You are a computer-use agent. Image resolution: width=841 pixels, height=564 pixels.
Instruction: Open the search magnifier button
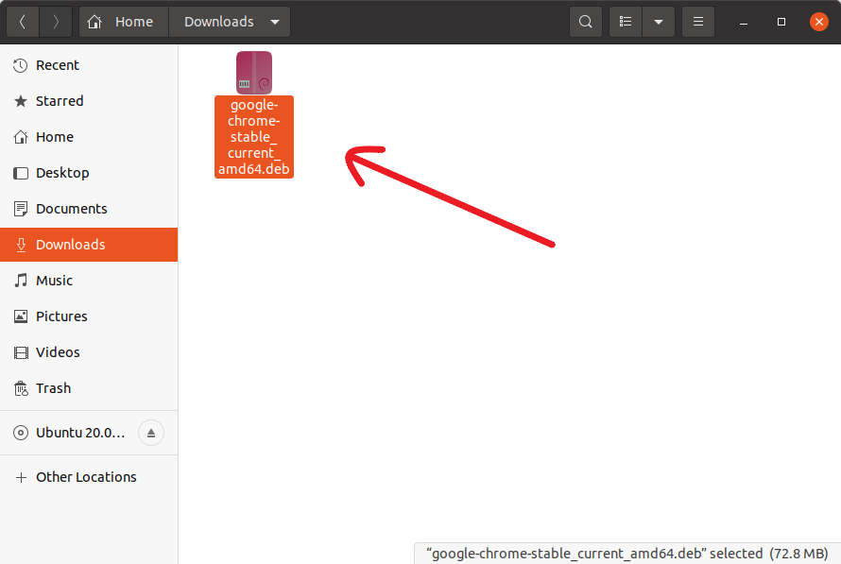(x=586, y=22)
